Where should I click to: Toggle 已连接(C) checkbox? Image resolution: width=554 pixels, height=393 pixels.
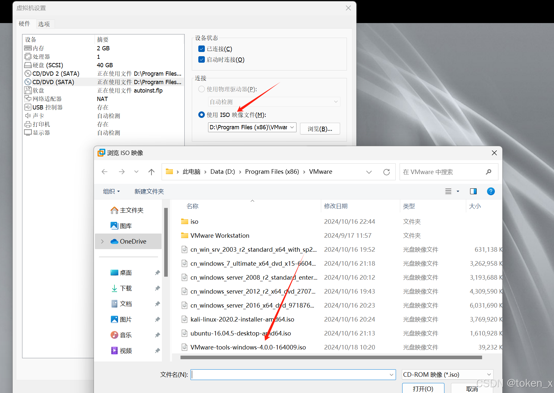[202, 49]
